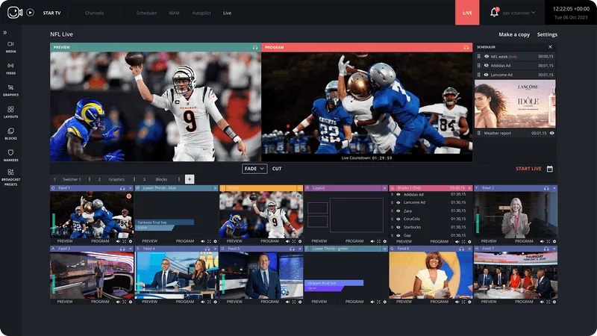Image resolution: width=597 pixels, height=336 pixels.
Task: Click the notification bell icon
Action: click(494, 13)
